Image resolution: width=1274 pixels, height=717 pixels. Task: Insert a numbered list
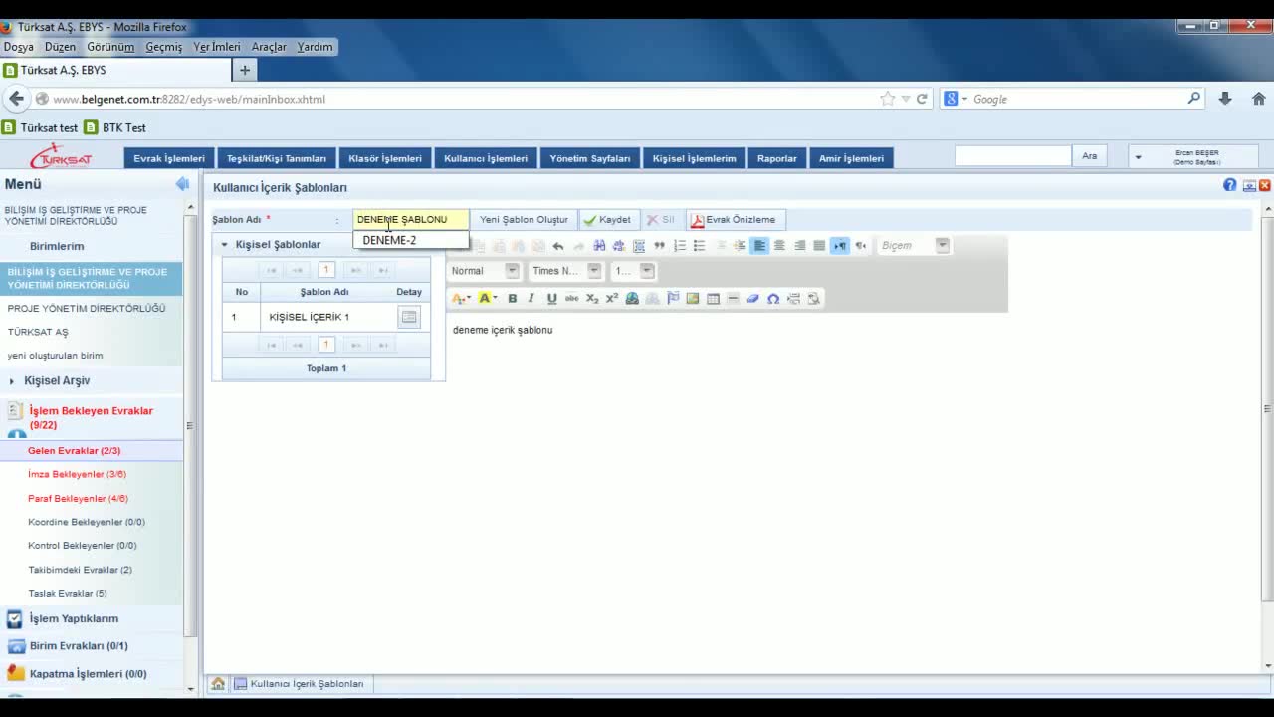[x=680, y=246]
